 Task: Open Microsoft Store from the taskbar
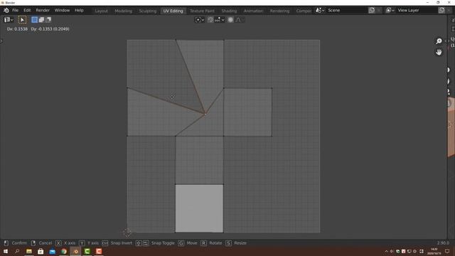coord(41,251)
